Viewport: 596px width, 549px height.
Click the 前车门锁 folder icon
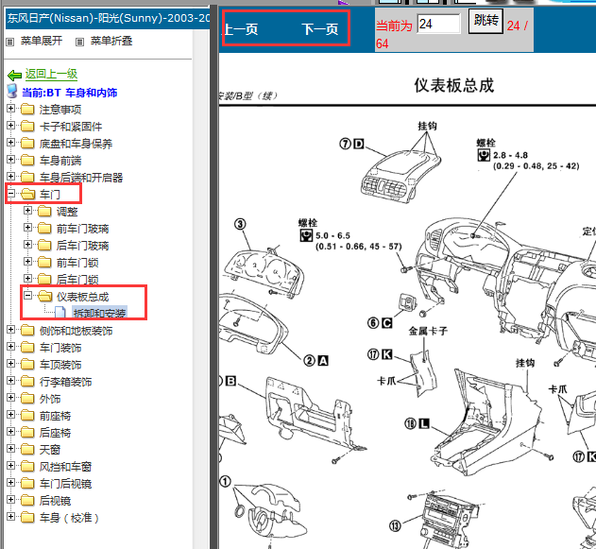pos(44,263)
